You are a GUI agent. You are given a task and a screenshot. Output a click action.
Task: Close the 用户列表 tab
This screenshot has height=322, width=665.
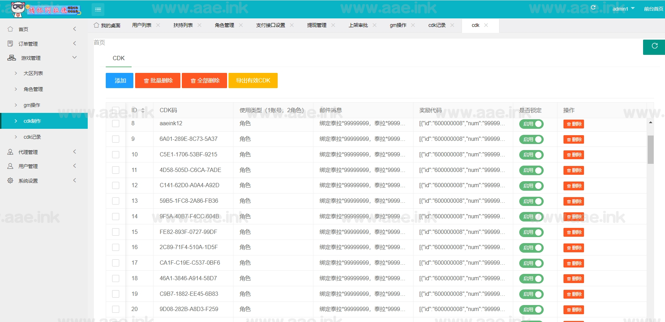point(158,25)
